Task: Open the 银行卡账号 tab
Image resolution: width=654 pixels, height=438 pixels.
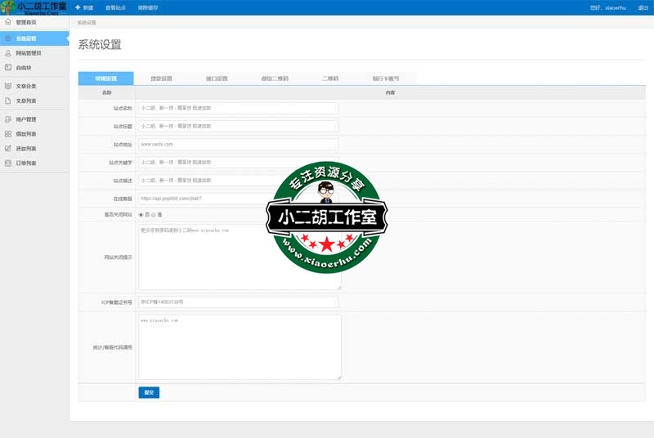Action: [x=386, y=79]
